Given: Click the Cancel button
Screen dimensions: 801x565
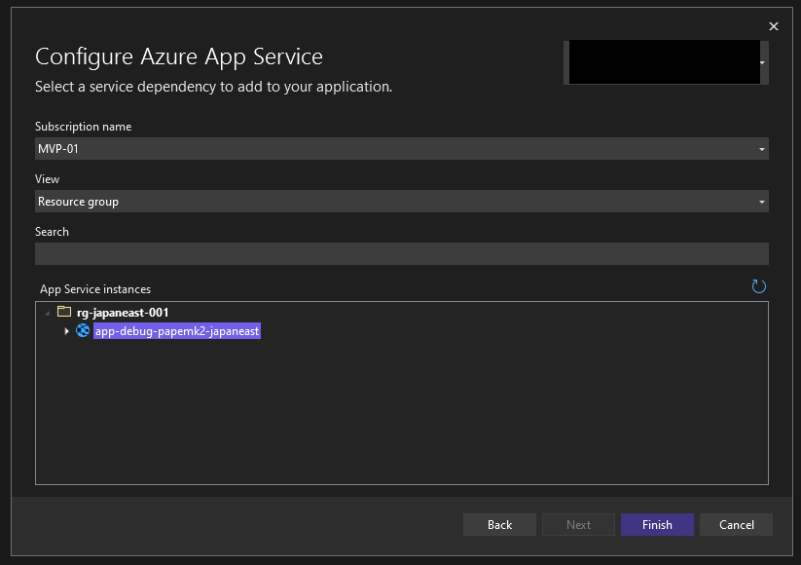Looking at the screenshot, I should pyautogui.click(x=736, y=525).
